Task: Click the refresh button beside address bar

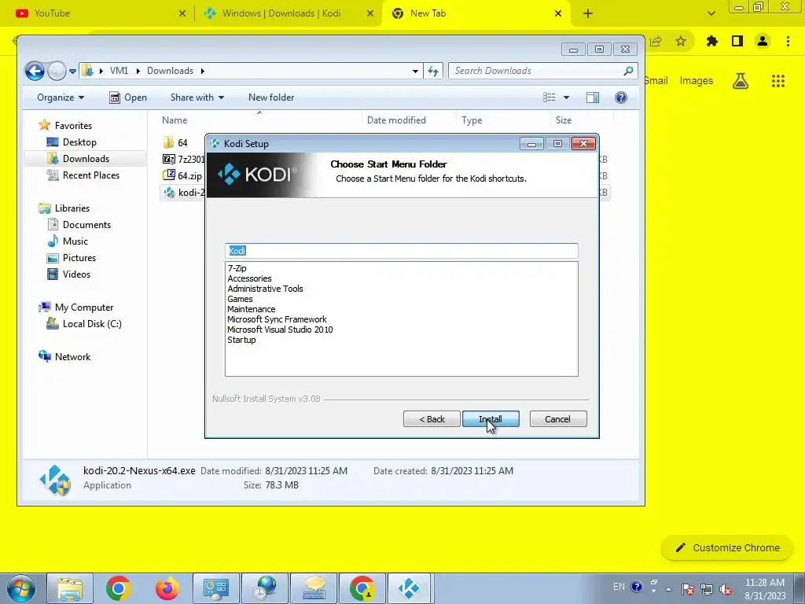Action: coord(433,71)
